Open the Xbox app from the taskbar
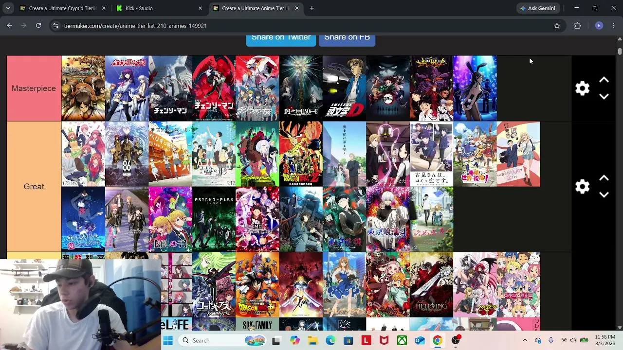 pyautogui.click(x=402, y=341)
